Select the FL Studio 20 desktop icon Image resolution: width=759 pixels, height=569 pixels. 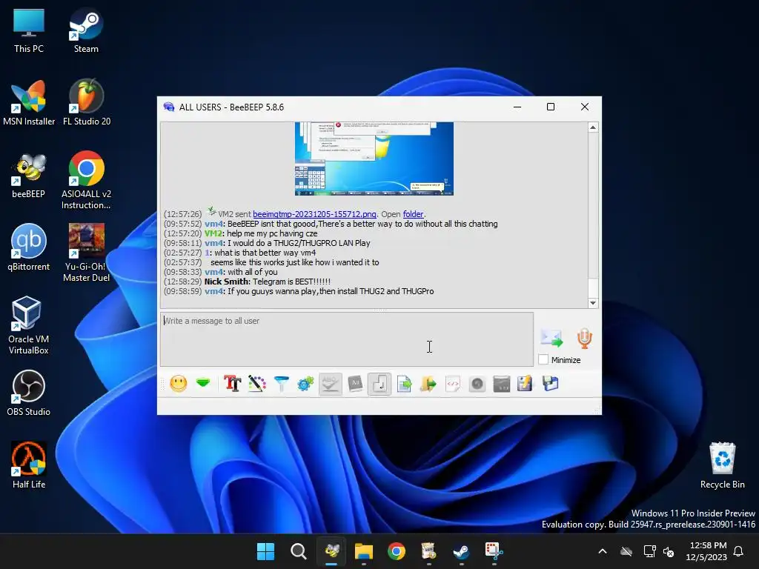coord(87,102)
